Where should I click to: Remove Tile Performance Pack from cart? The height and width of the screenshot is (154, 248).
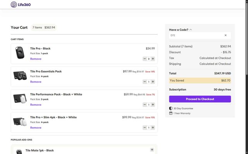36,105
